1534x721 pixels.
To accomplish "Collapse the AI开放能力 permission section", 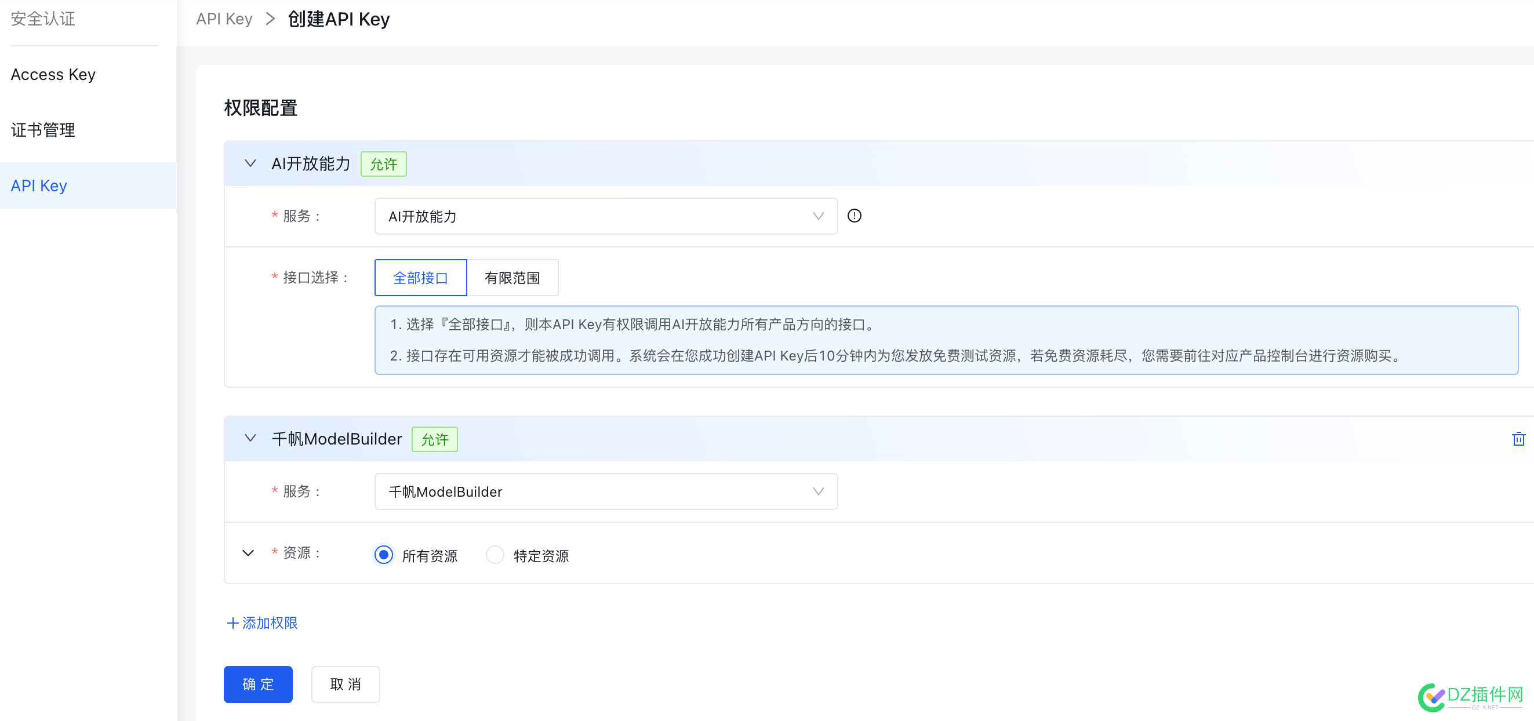I will (250, 163).
